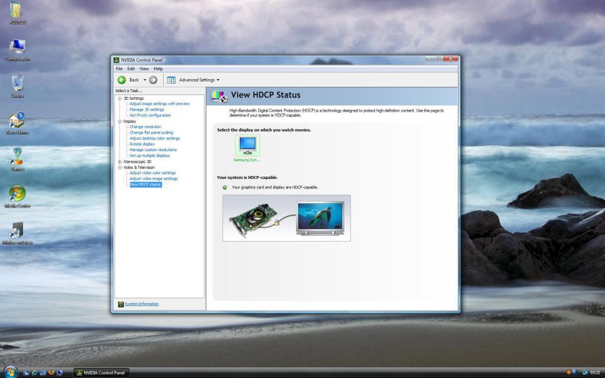Expand the Stereoscopic 3D tree node
Screen dimensions: 605x378
[x=120, y=162]
